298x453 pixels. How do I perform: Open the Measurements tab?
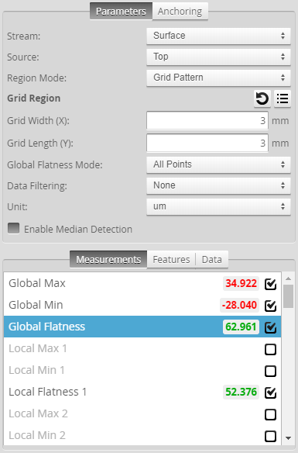[x=108, y=259]
